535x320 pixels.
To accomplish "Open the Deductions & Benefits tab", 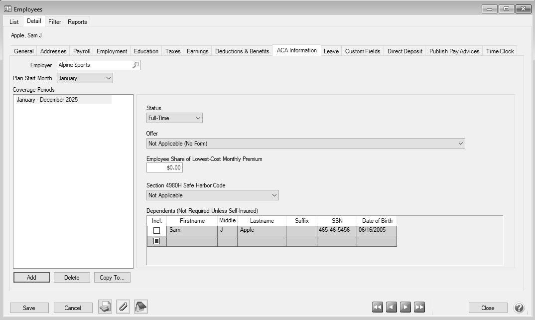I will point(242,51).
